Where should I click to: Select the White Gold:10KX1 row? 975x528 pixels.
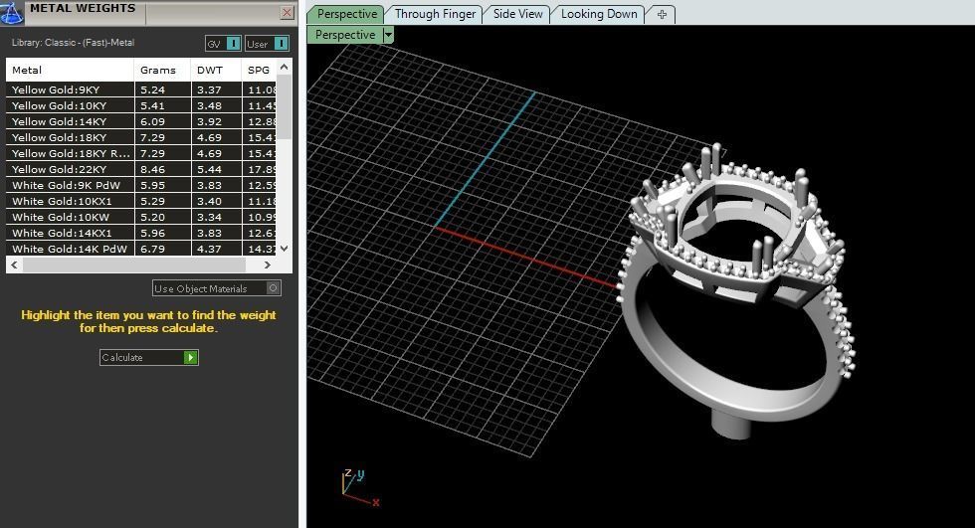[141, 201]
